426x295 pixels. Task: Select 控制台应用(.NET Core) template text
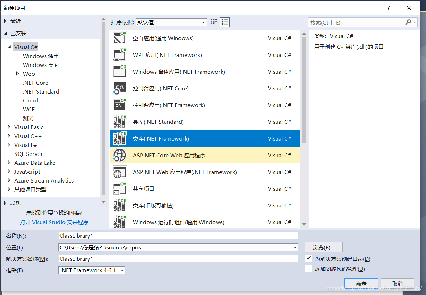pos(161,89)
